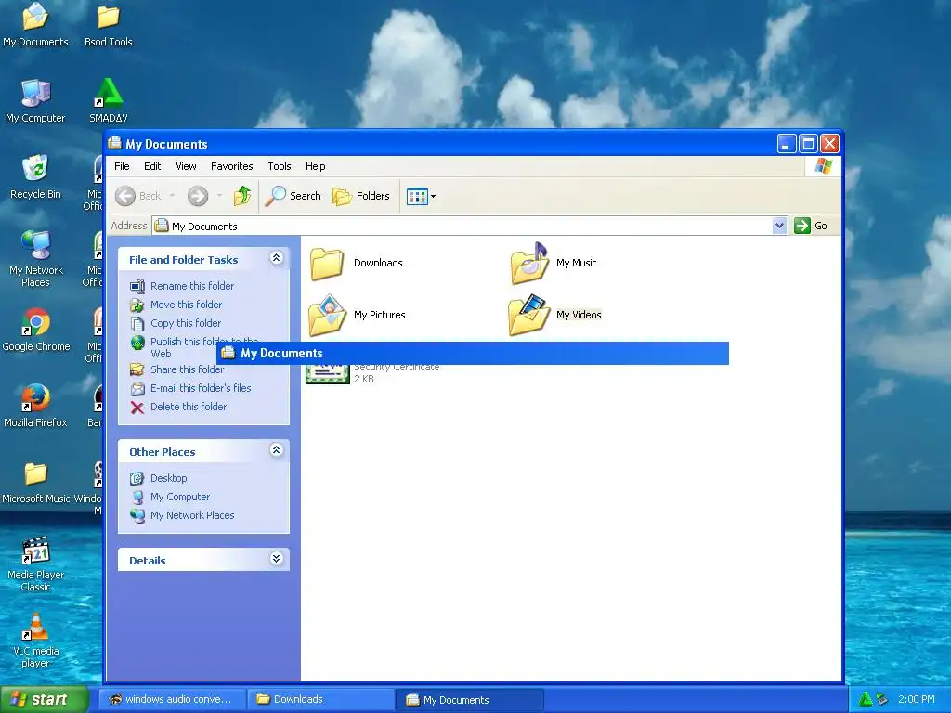The width and height of the screenshot is (951, 713).
Task: Click the My Documents taskbar button
Action: [x=469, y=700]
